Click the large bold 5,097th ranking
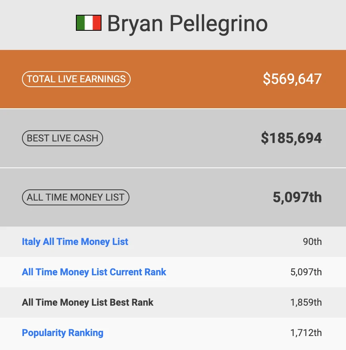The width and height of the screenshot is (346, 350). (297, 197)
